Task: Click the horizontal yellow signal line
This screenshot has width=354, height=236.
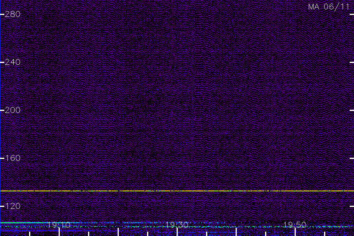Action: (177, 191)
